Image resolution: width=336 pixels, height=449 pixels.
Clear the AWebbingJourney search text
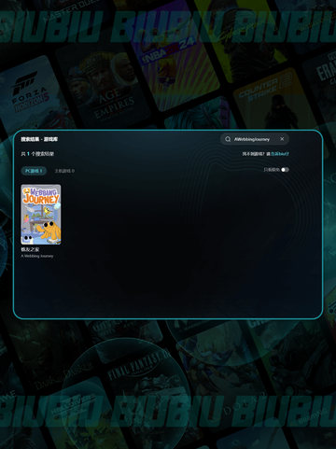click(x=282, y=139)
